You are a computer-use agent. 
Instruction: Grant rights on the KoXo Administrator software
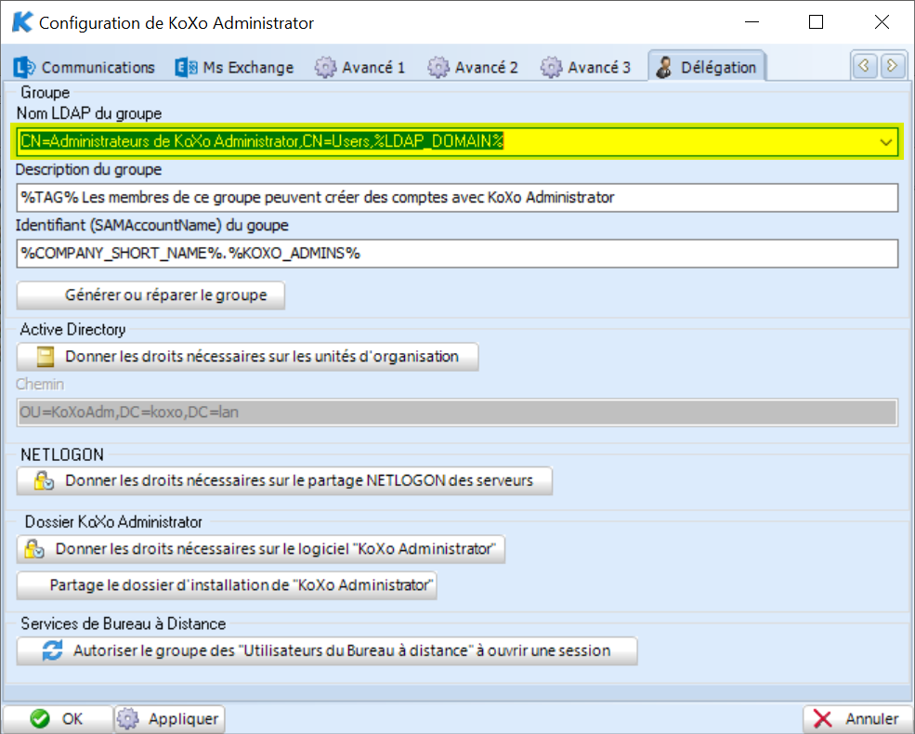click(260, 549)
